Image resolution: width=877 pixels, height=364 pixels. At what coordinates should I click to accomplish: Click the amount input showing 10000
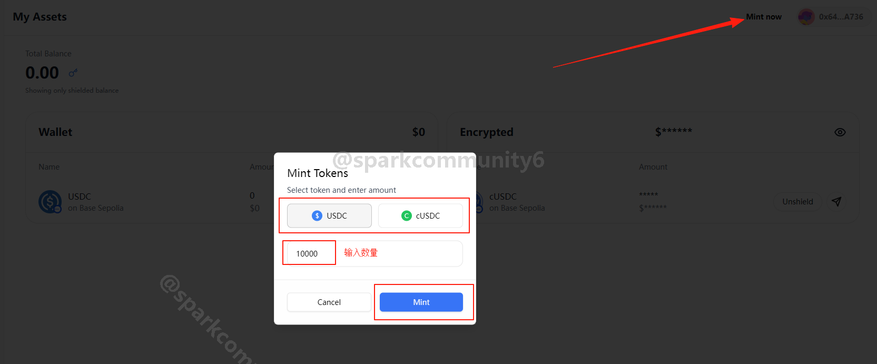[x=375, y=253]
